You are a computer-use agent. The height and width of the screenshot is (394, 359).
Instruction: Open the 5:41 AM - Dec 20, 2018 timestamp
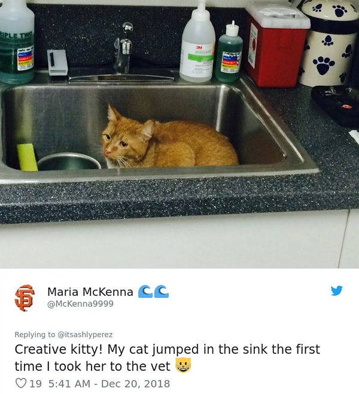click(x=109, y=384)
